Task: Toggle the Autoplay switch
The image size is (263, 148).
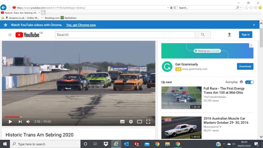Action: [x=250, y=82]
